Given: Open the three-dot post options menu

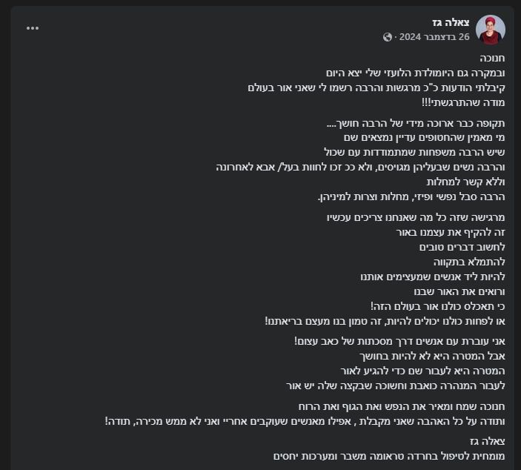Looking at the screenshot, I should click(x=33, y=28).
